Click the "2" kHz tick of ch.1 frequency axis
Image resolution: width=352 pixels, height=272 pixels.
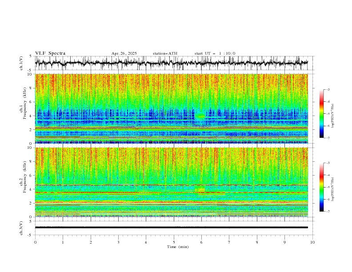[x=32, y=130]
